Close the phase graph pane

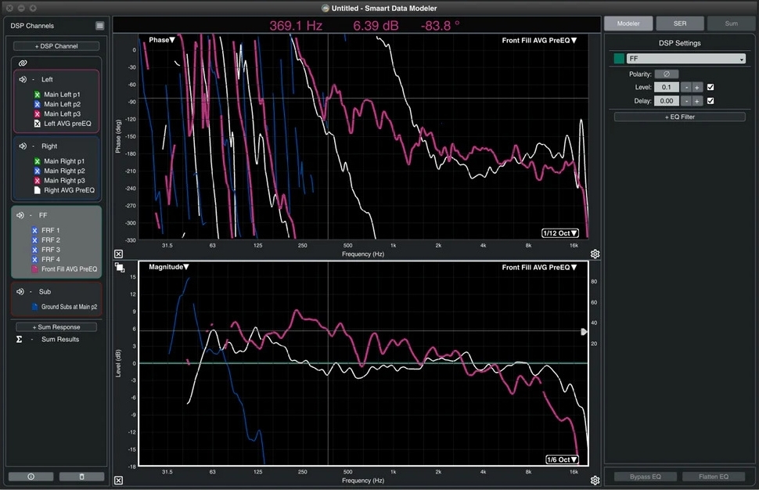[119, 254]
